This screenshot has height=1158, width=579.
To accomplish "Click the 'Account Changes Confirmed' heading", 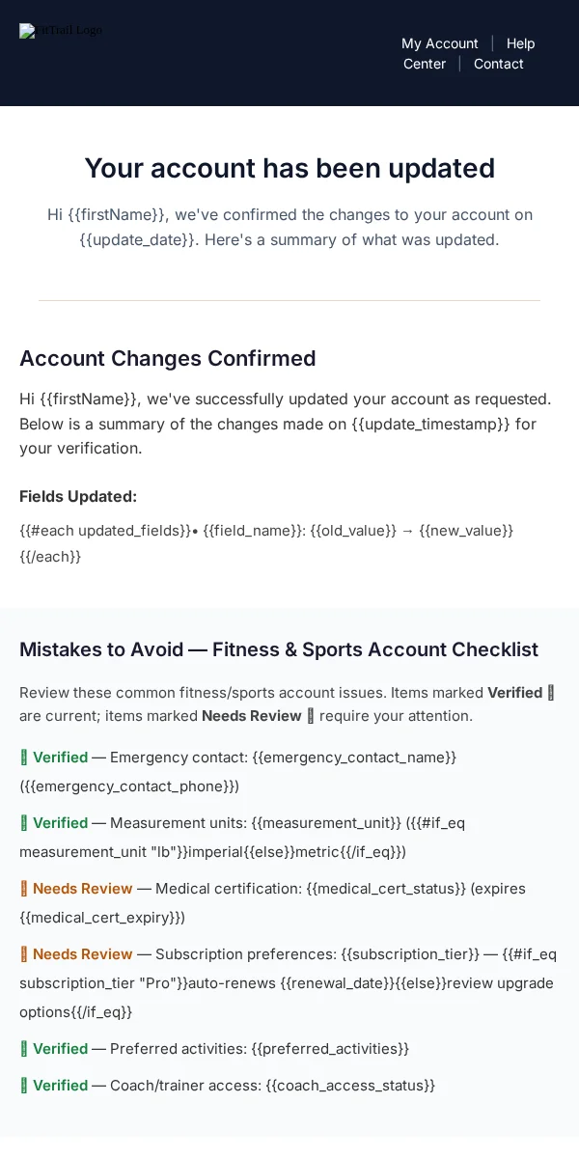I will (168, 358).
